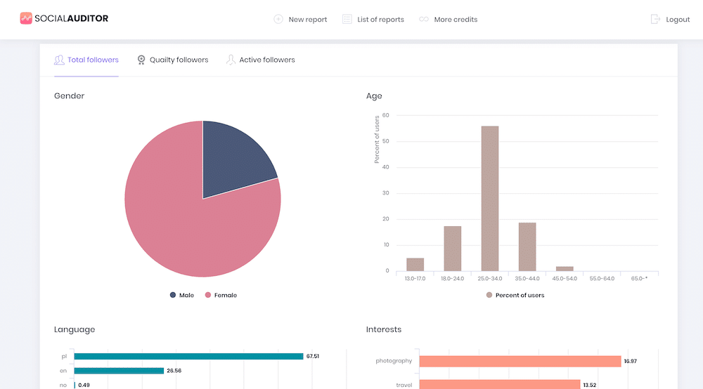The image size is (703, 389).
Task: Click the Quality followers badge icon
Action: pos(141,60)
